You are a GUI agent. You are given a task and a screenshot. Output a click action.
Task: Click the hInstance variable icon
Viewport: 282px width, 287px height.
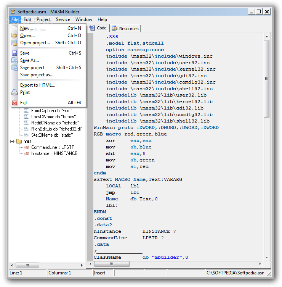point(27,153)
